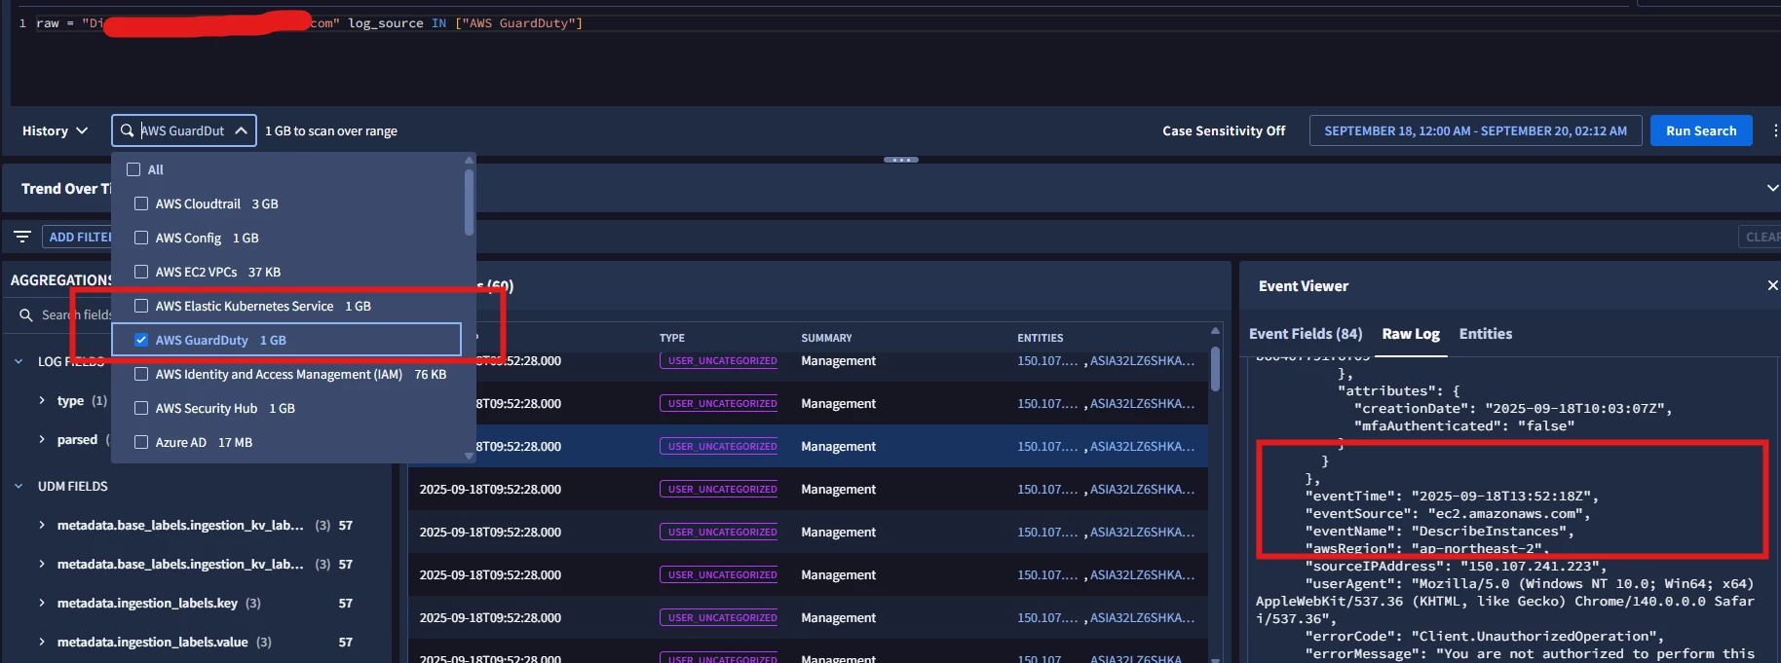The image size is (1781, 663).
Task: Sort by the ENTITIES column header
Action: (x=1041, y=338)
